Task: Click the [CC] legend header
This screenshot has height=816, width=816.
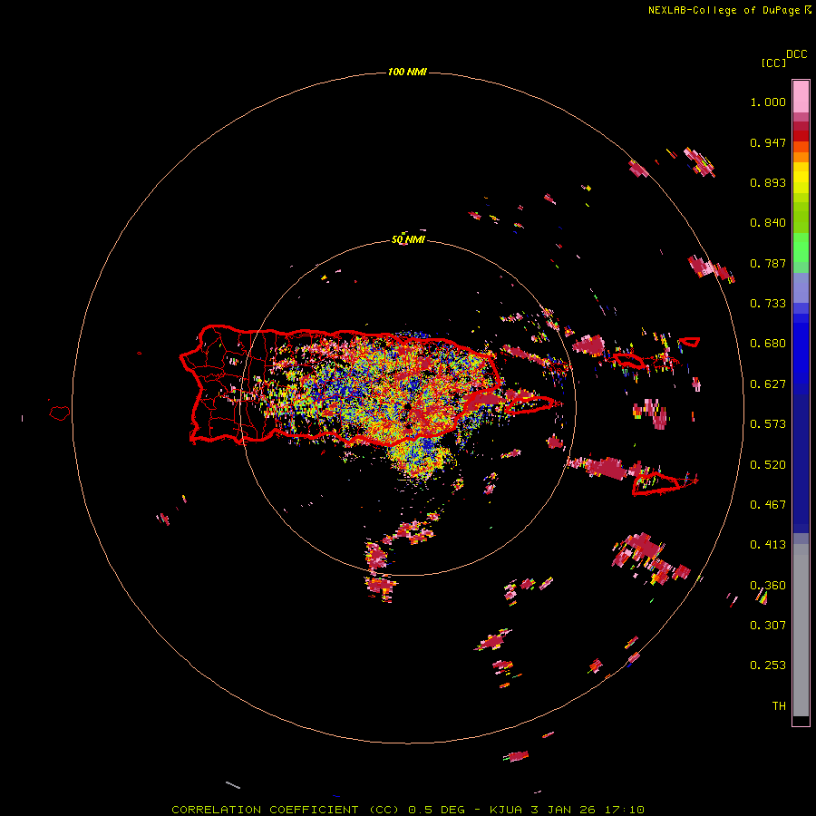Action: pos(773,63)
